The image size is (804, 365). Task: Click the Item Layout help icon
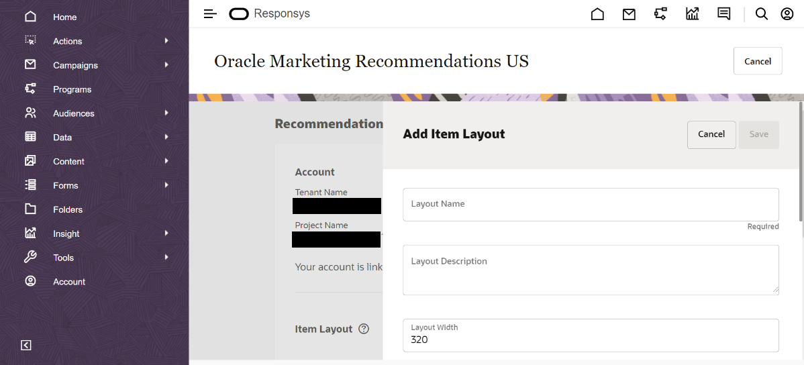[x=364, y=329]
